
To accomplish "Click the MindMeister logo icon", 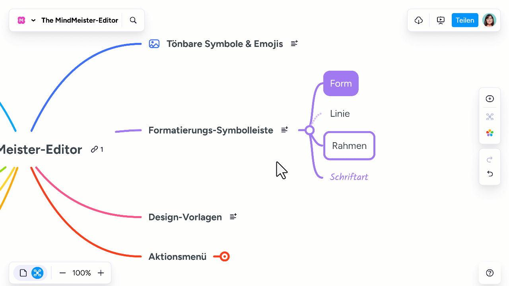I will tap(21, 20).
